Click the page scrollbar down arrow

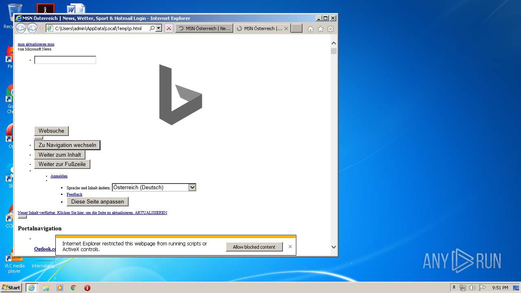coord(334,247)
